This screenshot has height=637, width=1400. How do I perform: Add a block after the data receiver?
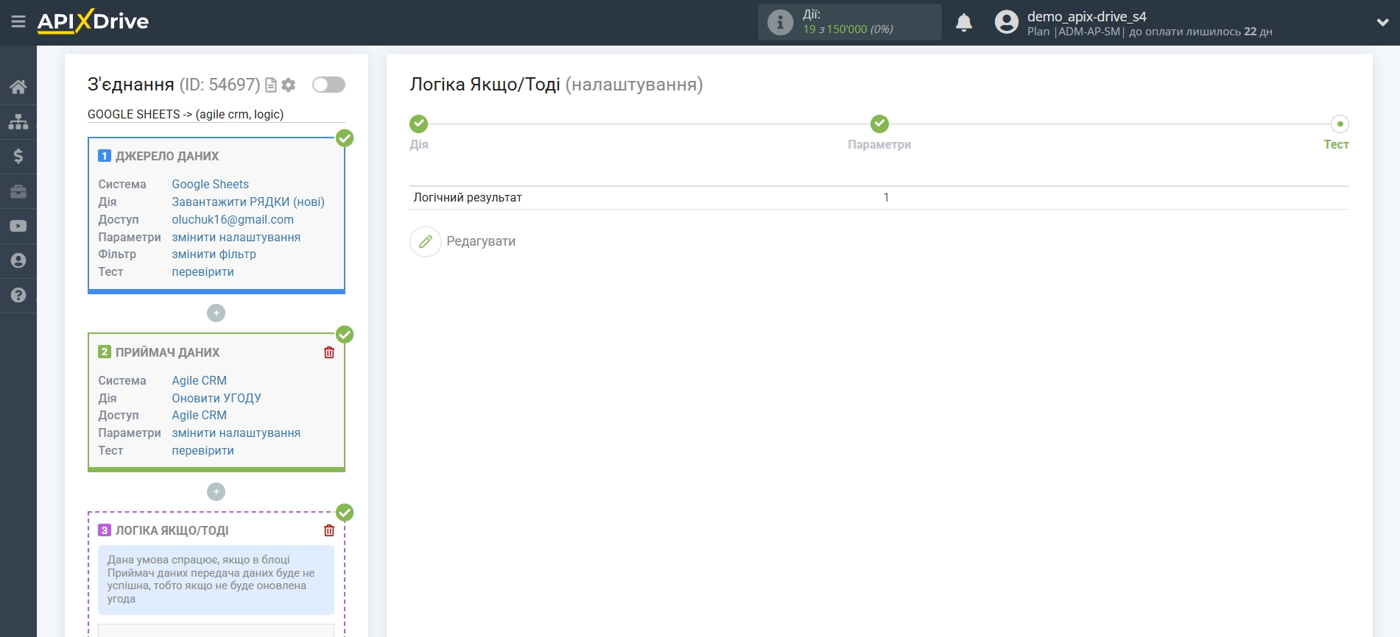[216, 491]
